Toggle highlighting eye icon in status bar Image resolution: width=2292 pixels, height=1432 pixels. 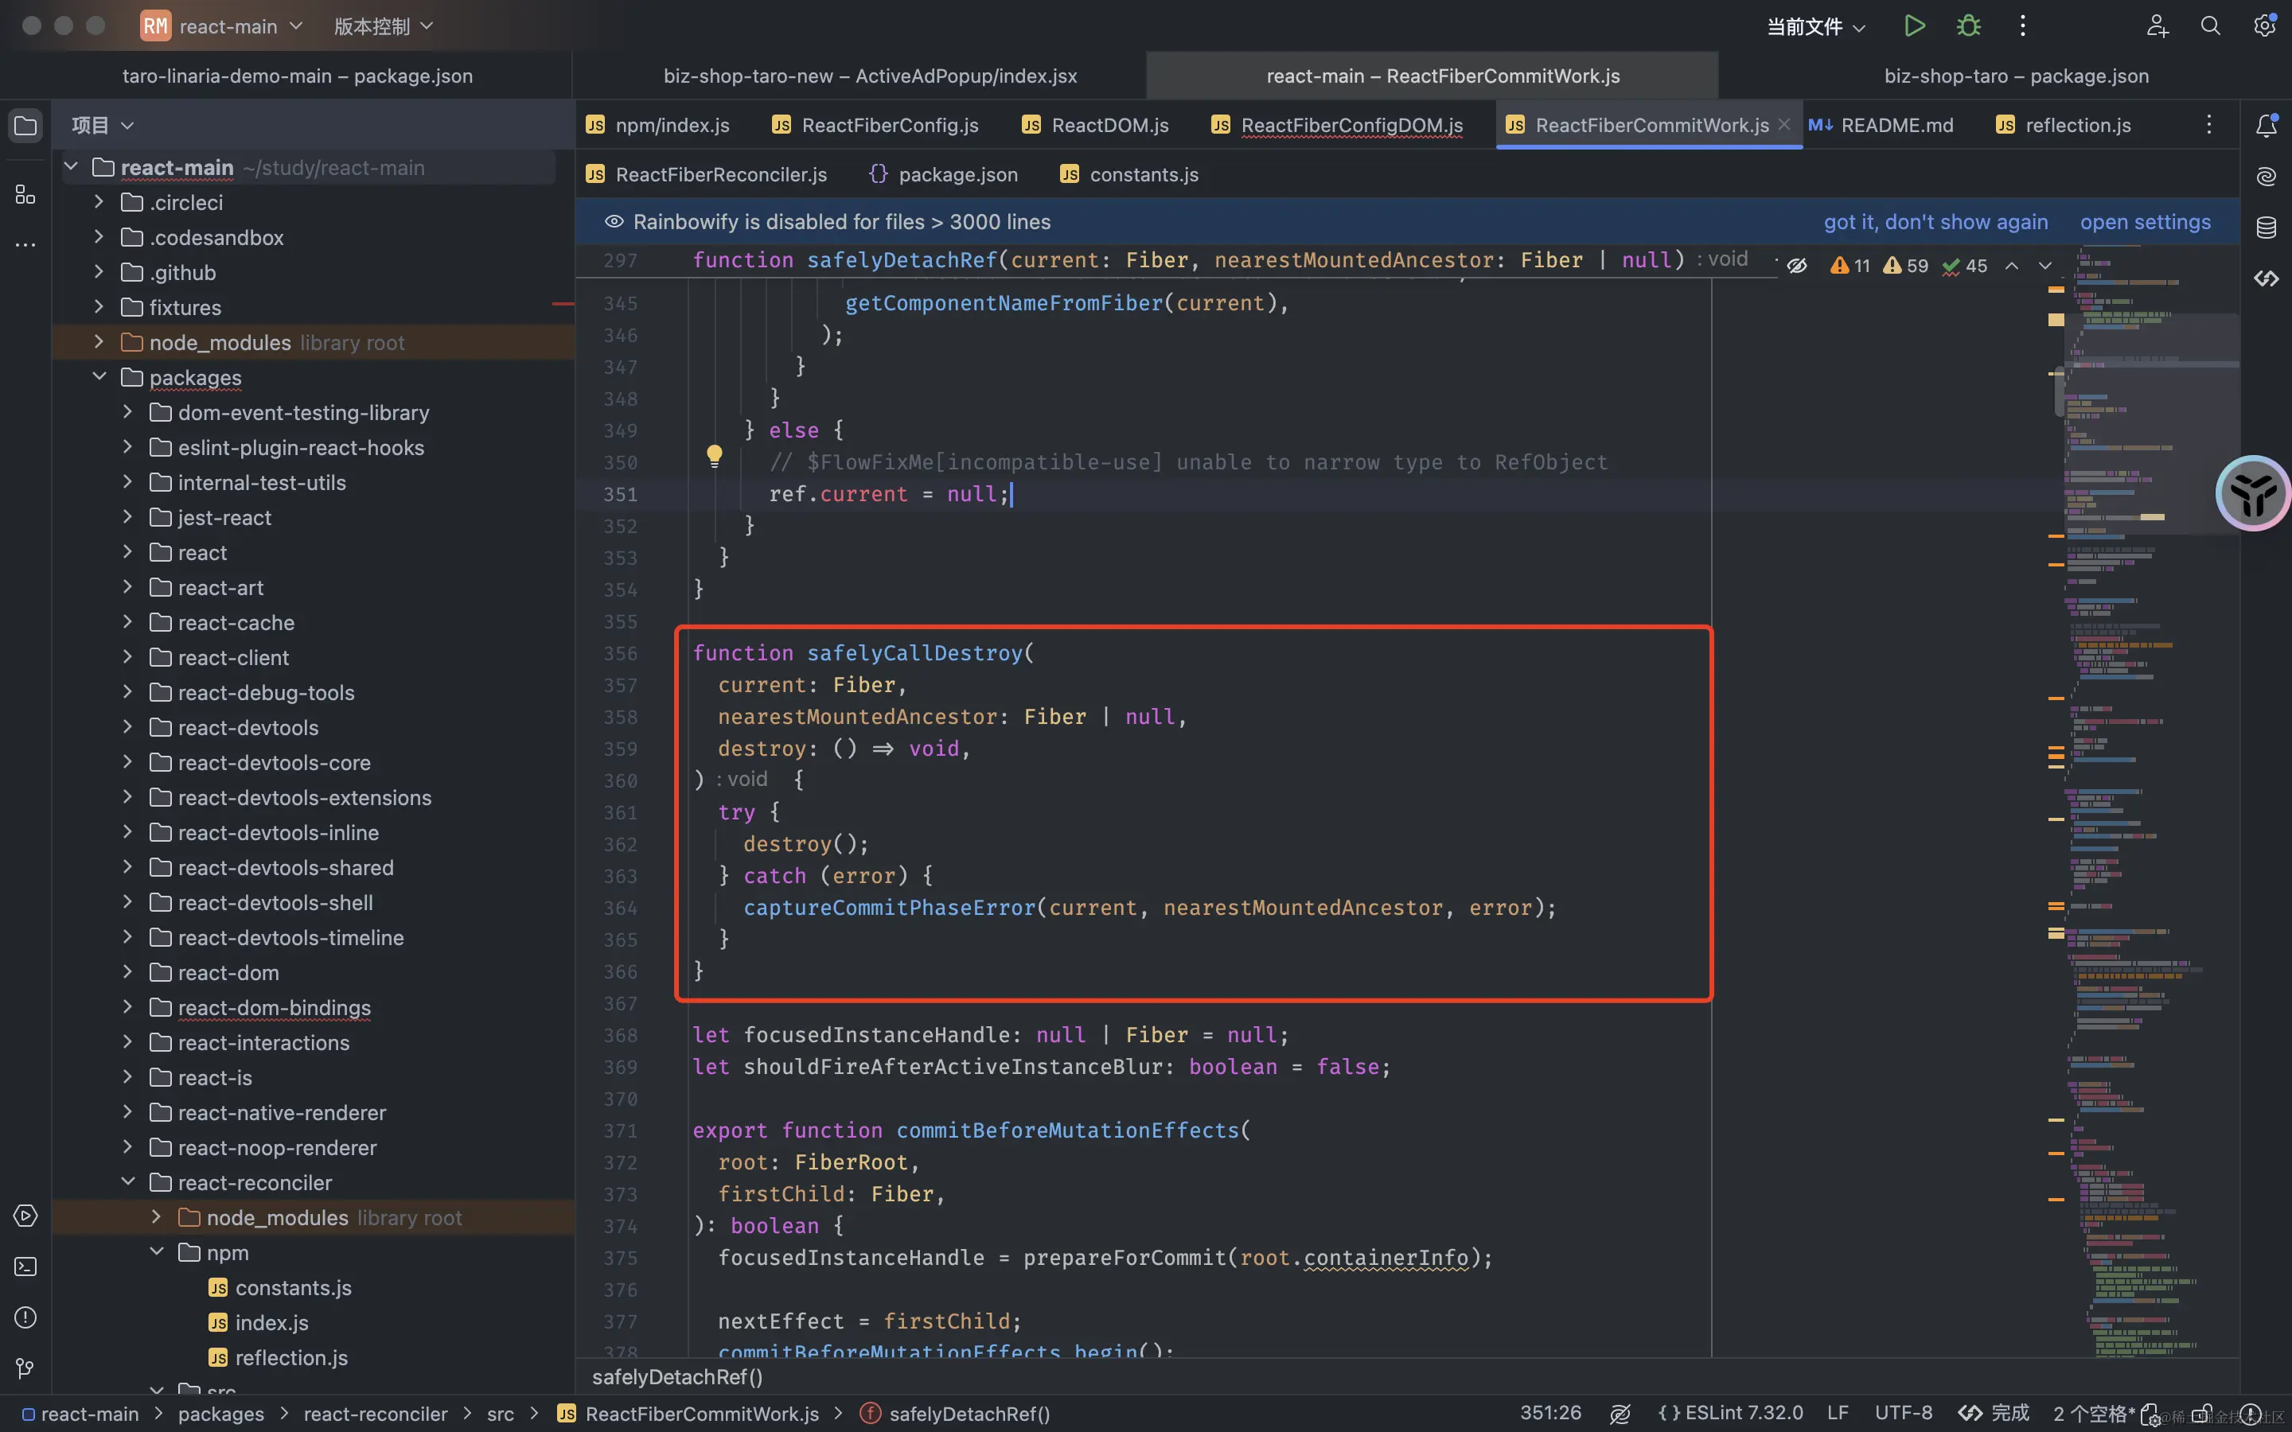point(1620,1414)
